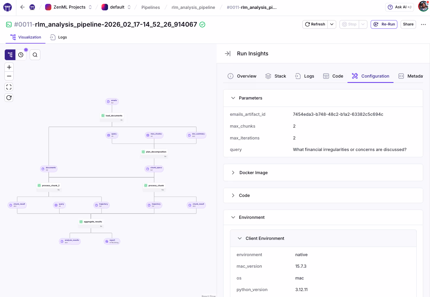Viewport: 430px width, 297px height.
Task: Click the Re-Run button
Action: click(384, 24)
